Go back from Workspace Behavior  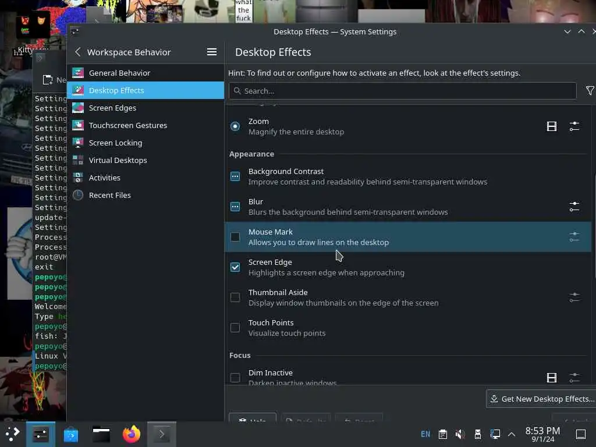[77, 52]
